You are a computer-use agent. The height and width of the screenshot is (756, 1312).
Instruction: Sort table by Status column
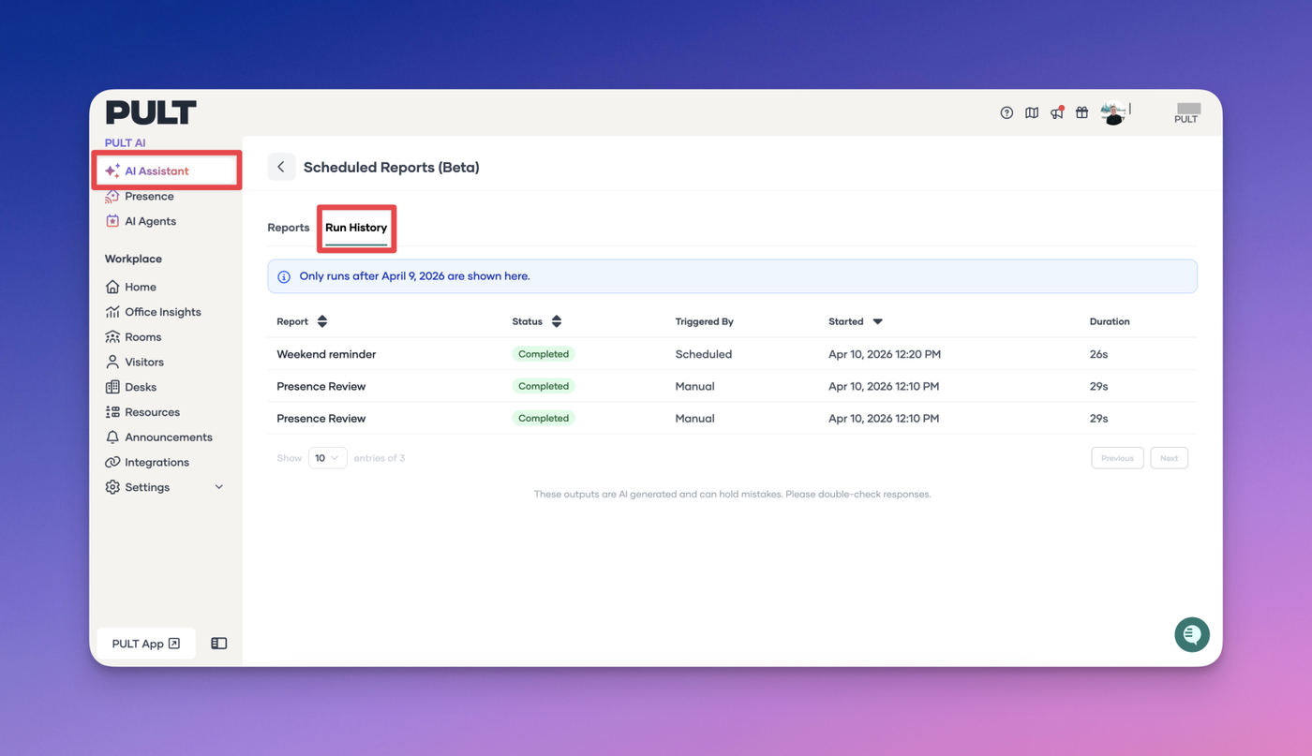tap(557, 321)
